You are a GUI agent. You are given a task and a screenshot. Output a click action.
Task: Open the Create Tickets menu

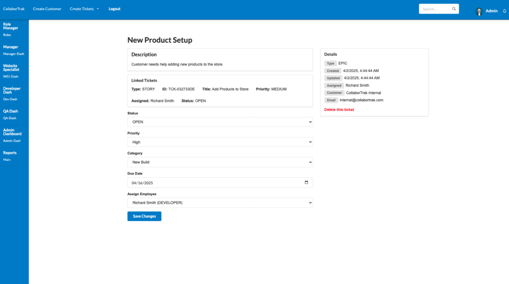[84, 9]
